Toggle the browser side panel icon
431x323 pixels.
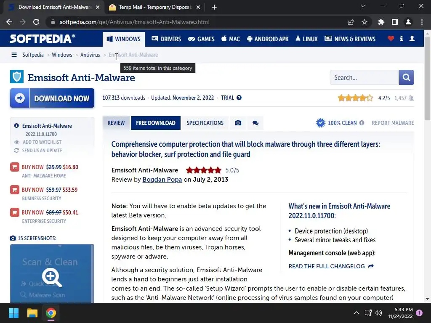[395, 22]
